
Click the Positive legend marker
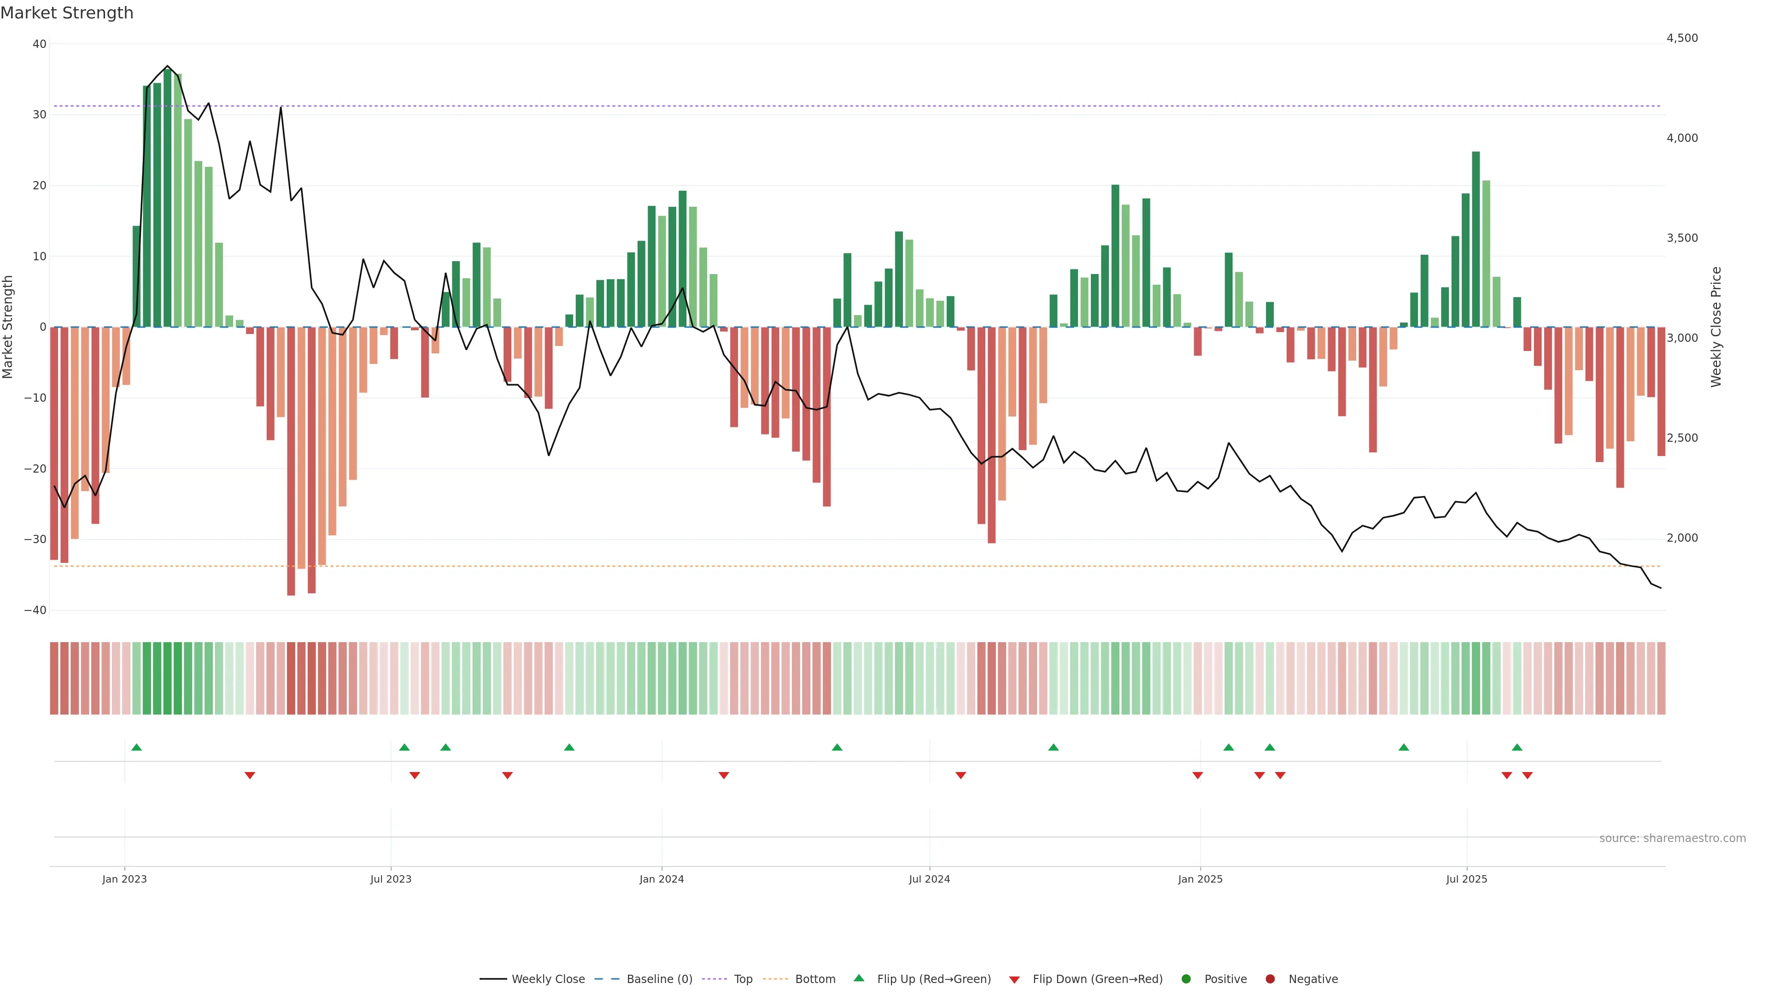[1186, 979]
